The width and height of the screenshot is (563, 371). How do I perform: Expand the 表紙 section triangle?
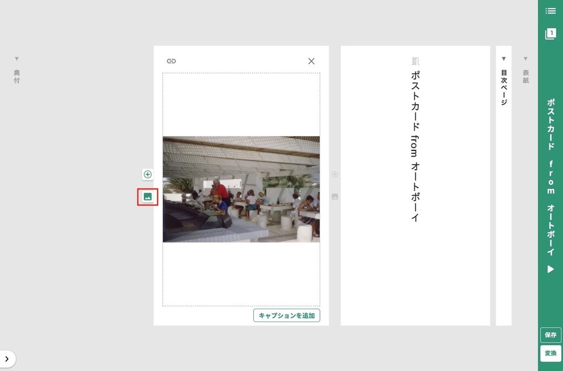point(525,59)
